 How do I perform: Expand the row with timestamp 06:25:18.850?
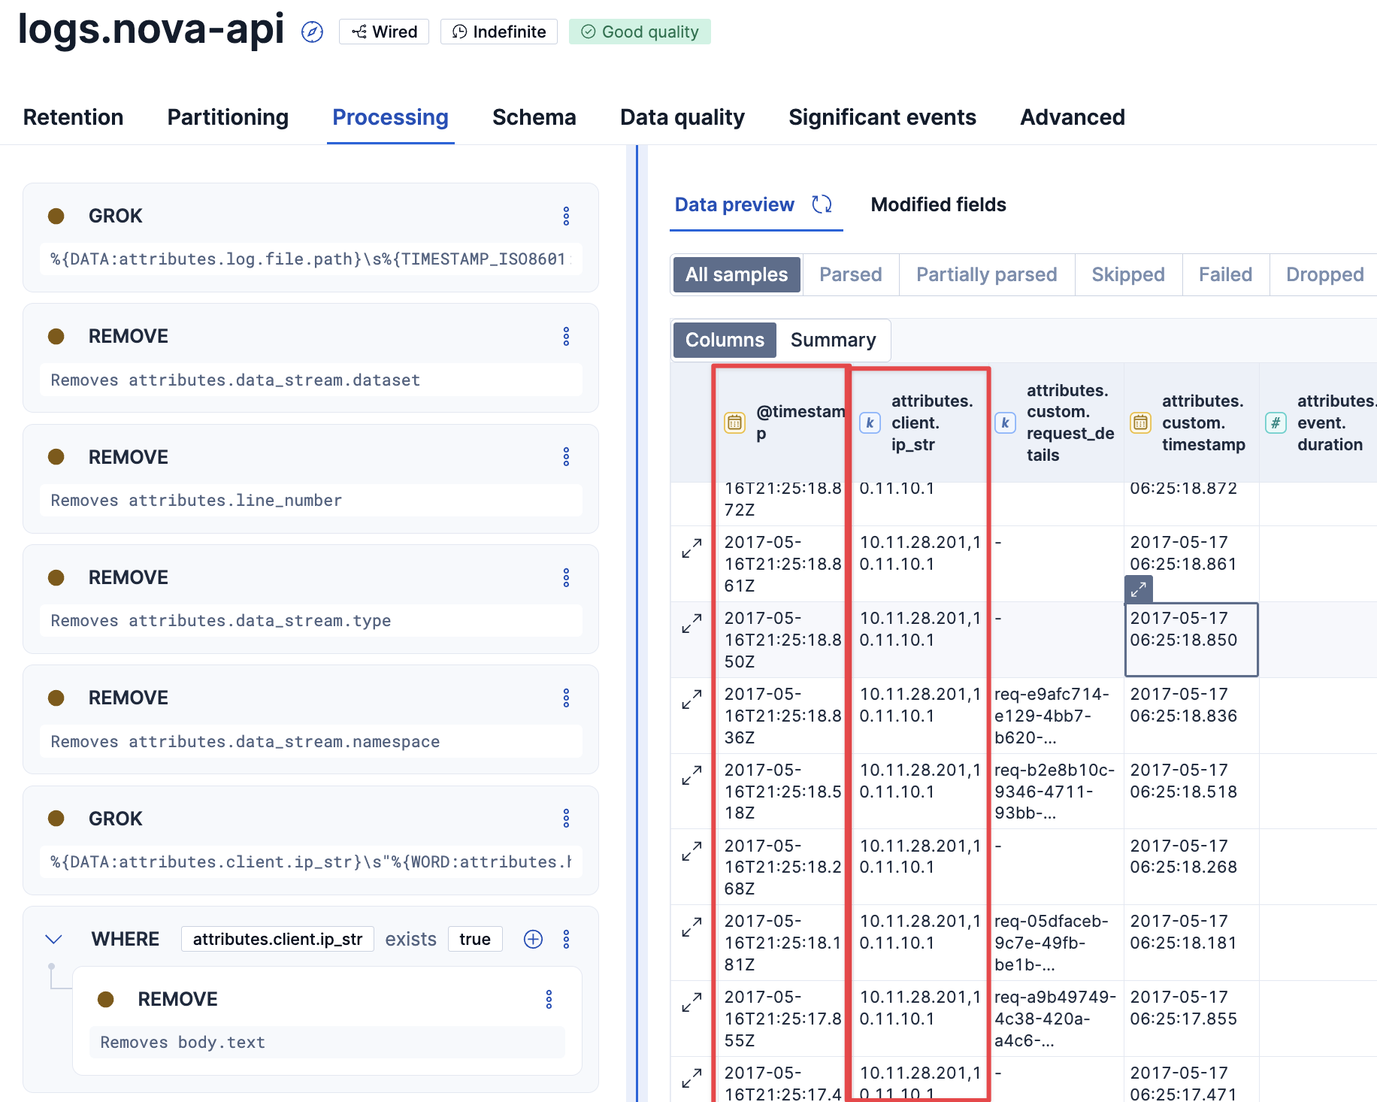(692, 623)
